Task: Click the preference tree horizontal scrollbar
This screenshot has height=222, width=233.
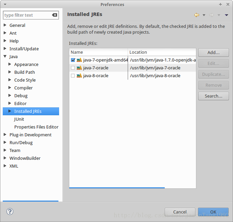Action: point(31,201)
